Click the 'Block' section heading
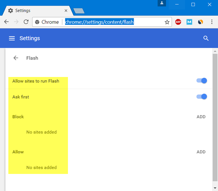This screenshot has width=218, height=191. pos(18,117)
